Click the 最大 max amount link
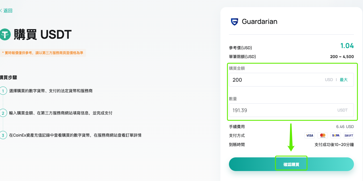Image resolution: width=363 pixels, height=181 pixels. click(x=344, y=80)
